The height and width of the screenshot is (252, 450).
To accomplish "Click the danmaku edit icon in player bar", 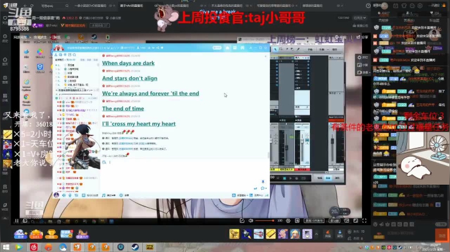I will 242,221.
